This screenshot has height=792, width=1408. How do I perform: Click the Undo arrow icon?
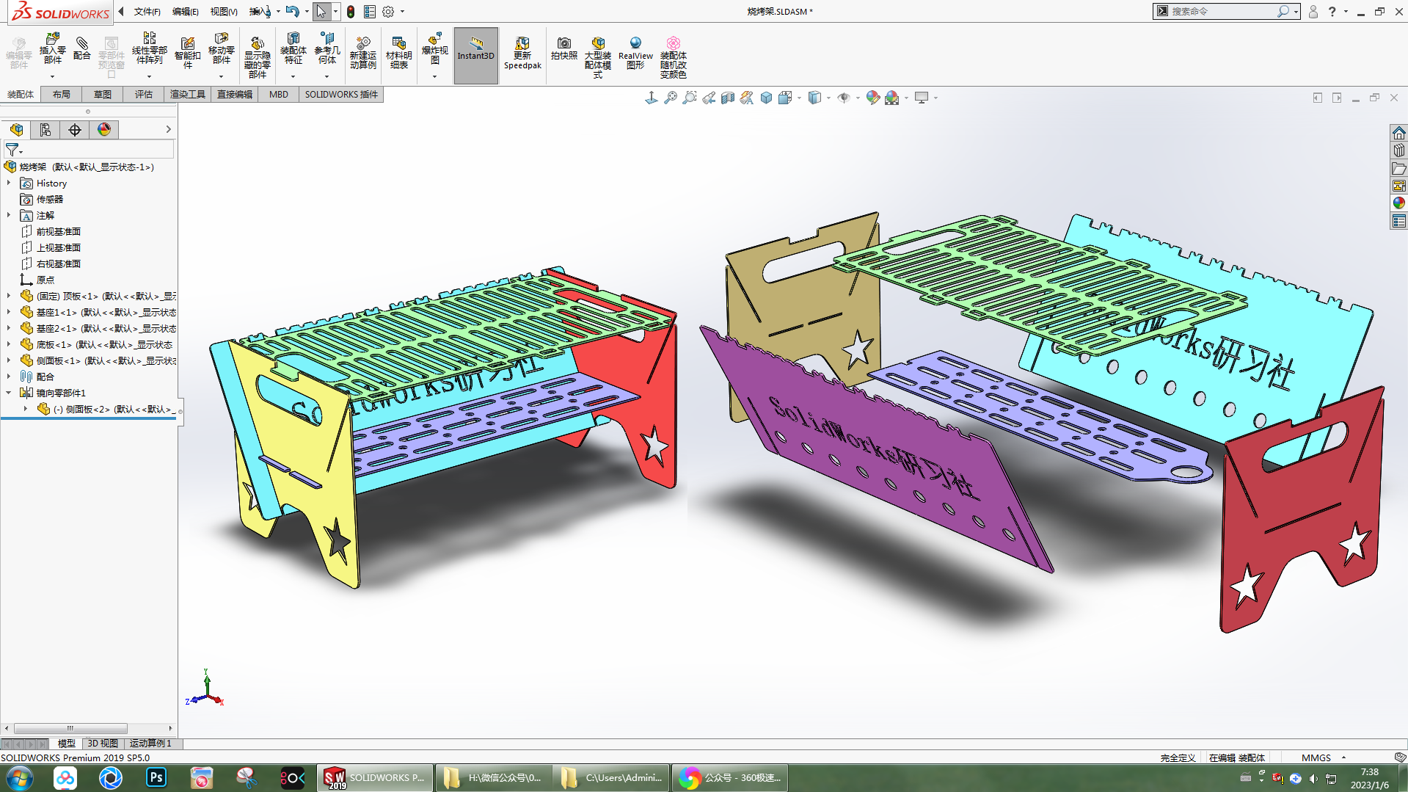click(x=292, y=11)
